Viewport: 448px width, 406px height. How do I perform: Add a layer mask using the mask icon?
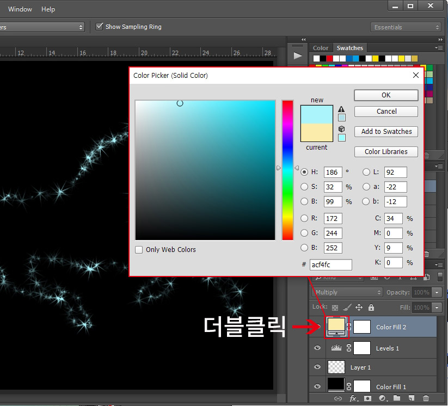[x=368, y=398]
